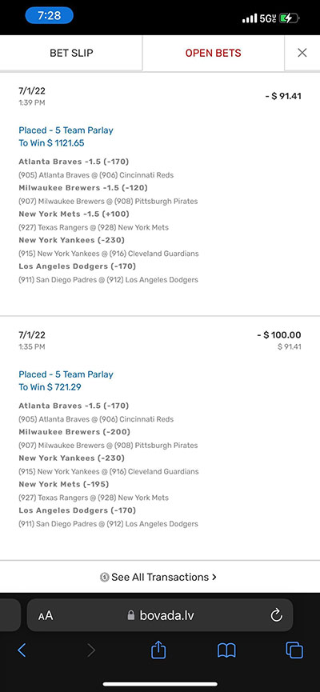The image size is (320, 692).
Task: Tap the New York Mets -1.5 (+100) selection
Action: 74,214
